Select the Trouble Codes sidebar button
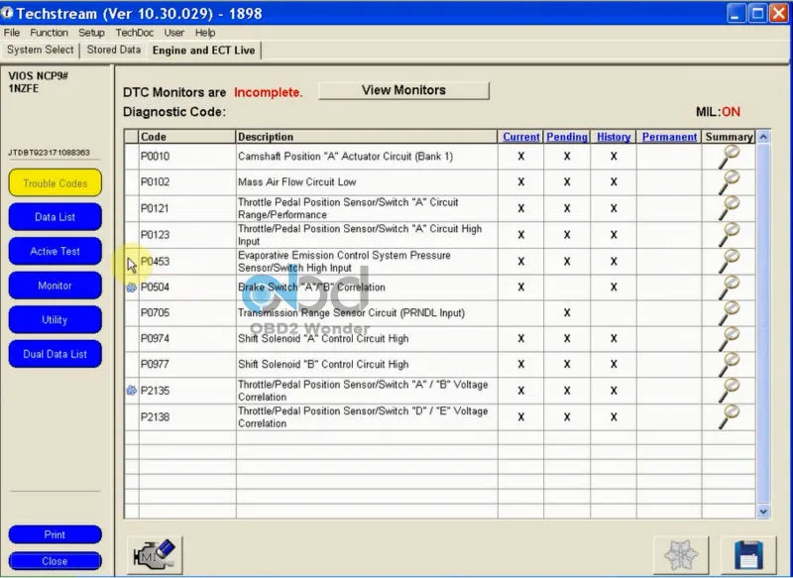The width and height of the screenshot is (793, 578). point(56,183)
